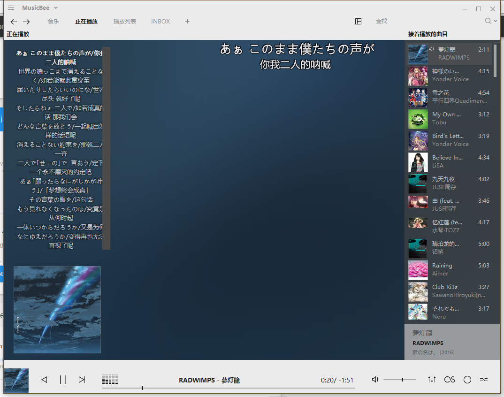Select 由 (feat. ... by JUSF周存
Screen dimensions: 504x397
point(449,205)
